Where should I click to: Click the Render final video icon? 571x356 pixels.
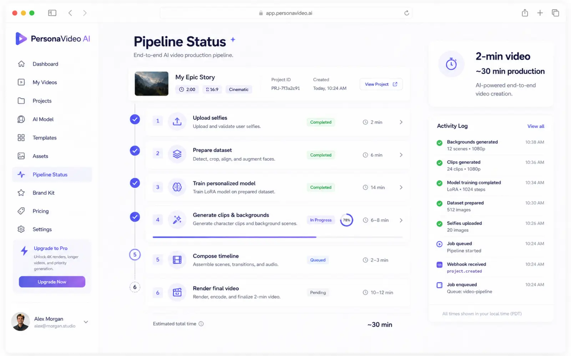pos(177,292)
